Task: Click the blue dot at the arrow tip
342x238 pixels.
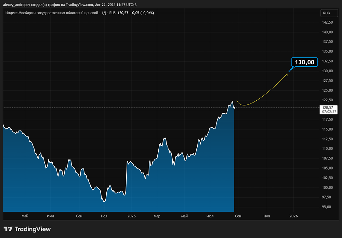Action: click(x=289, y=71)
